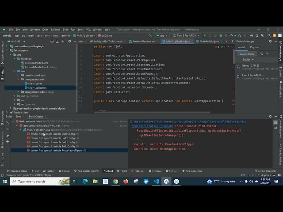Open SDK Manager icon in toolbar
Image resolution: width=283 pixels, height=212 pixels.
[262, 35]
